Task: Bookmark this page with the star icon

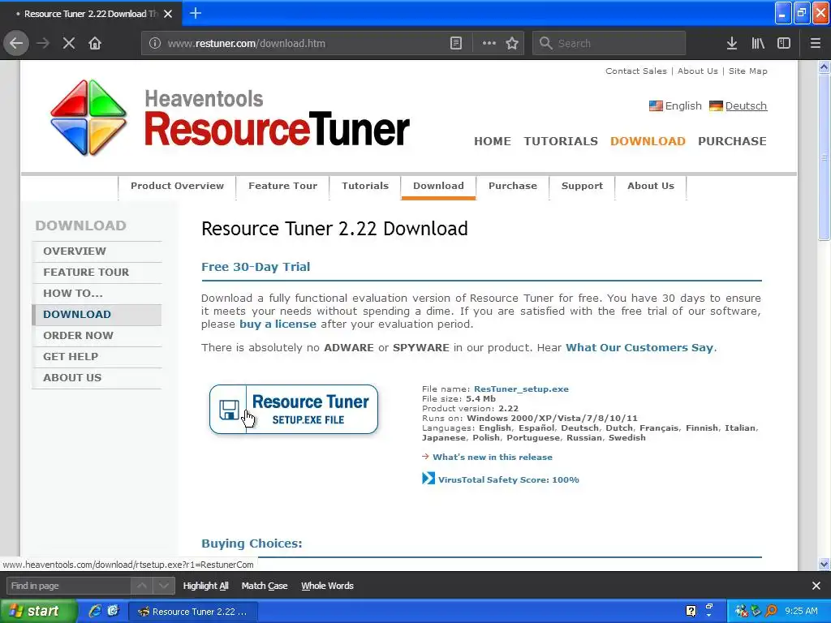Action: pyautogui.click(x=512, y=44)
